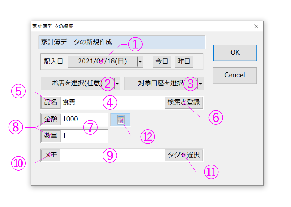Viewport: 291px width, 207px height.
Task: Open the arrow beside 対象口座を選択
Action: point(200,84)
